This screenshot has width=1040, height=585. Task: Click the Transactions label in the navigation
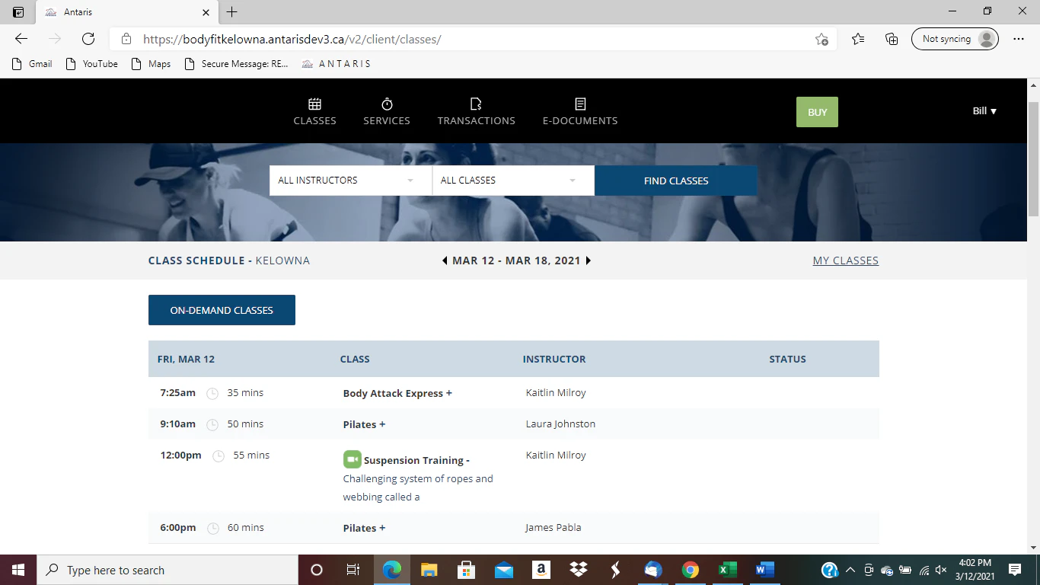476,120
